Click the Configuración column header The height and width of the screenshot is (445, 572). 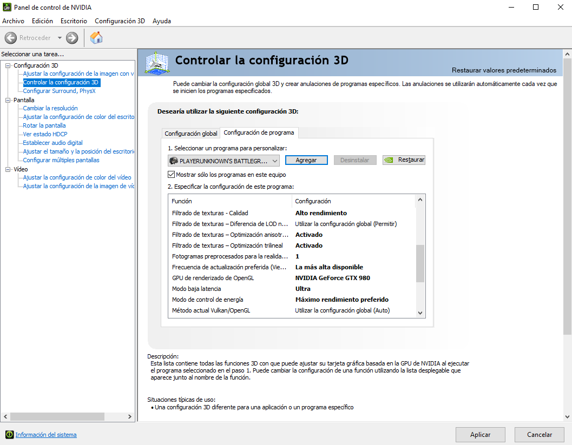click(x=354, y=201)
